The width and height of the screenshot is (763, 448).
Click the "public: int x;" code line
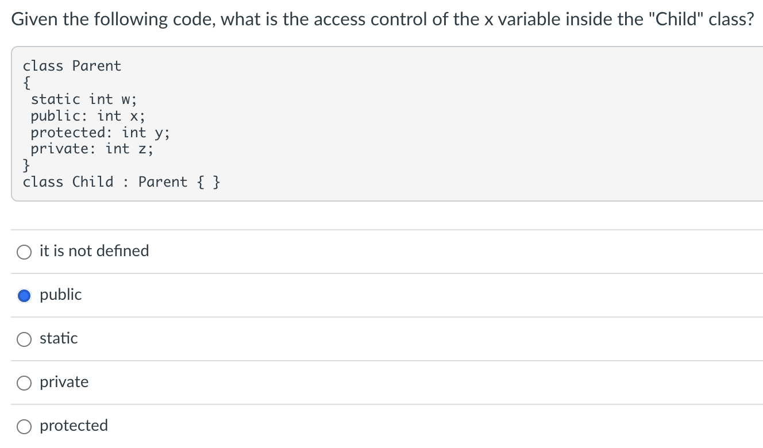coord(87,115)
